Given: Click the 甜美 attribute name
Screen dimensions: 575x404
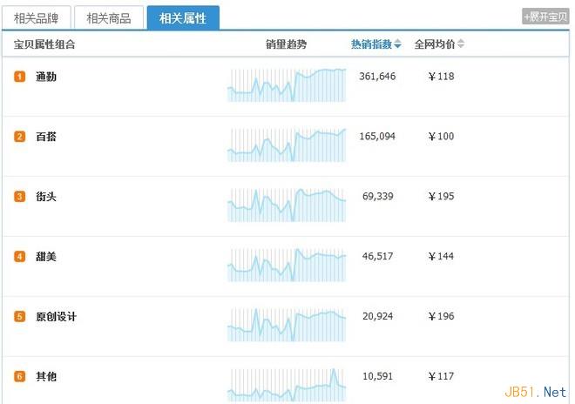Looking at the screenshot, I should pyautogui.click(x=46, y=257).
